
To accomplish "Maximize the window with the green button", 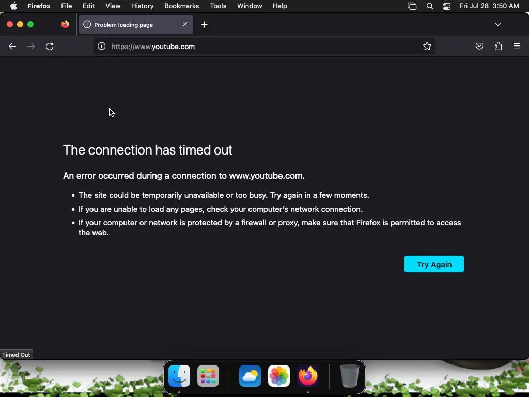I will 30,24.
